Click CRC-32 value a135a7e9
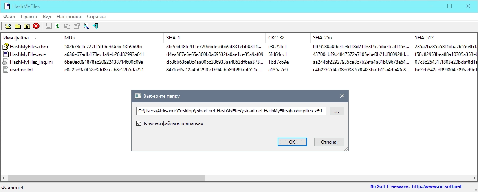The image size is (478, 192). tap(278, 69)
